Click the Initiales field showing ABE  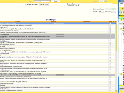(x=102, y=1)
